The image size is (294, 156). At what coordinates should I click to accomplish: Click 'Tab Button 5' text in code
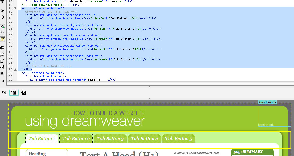click(x=124, y=59)
